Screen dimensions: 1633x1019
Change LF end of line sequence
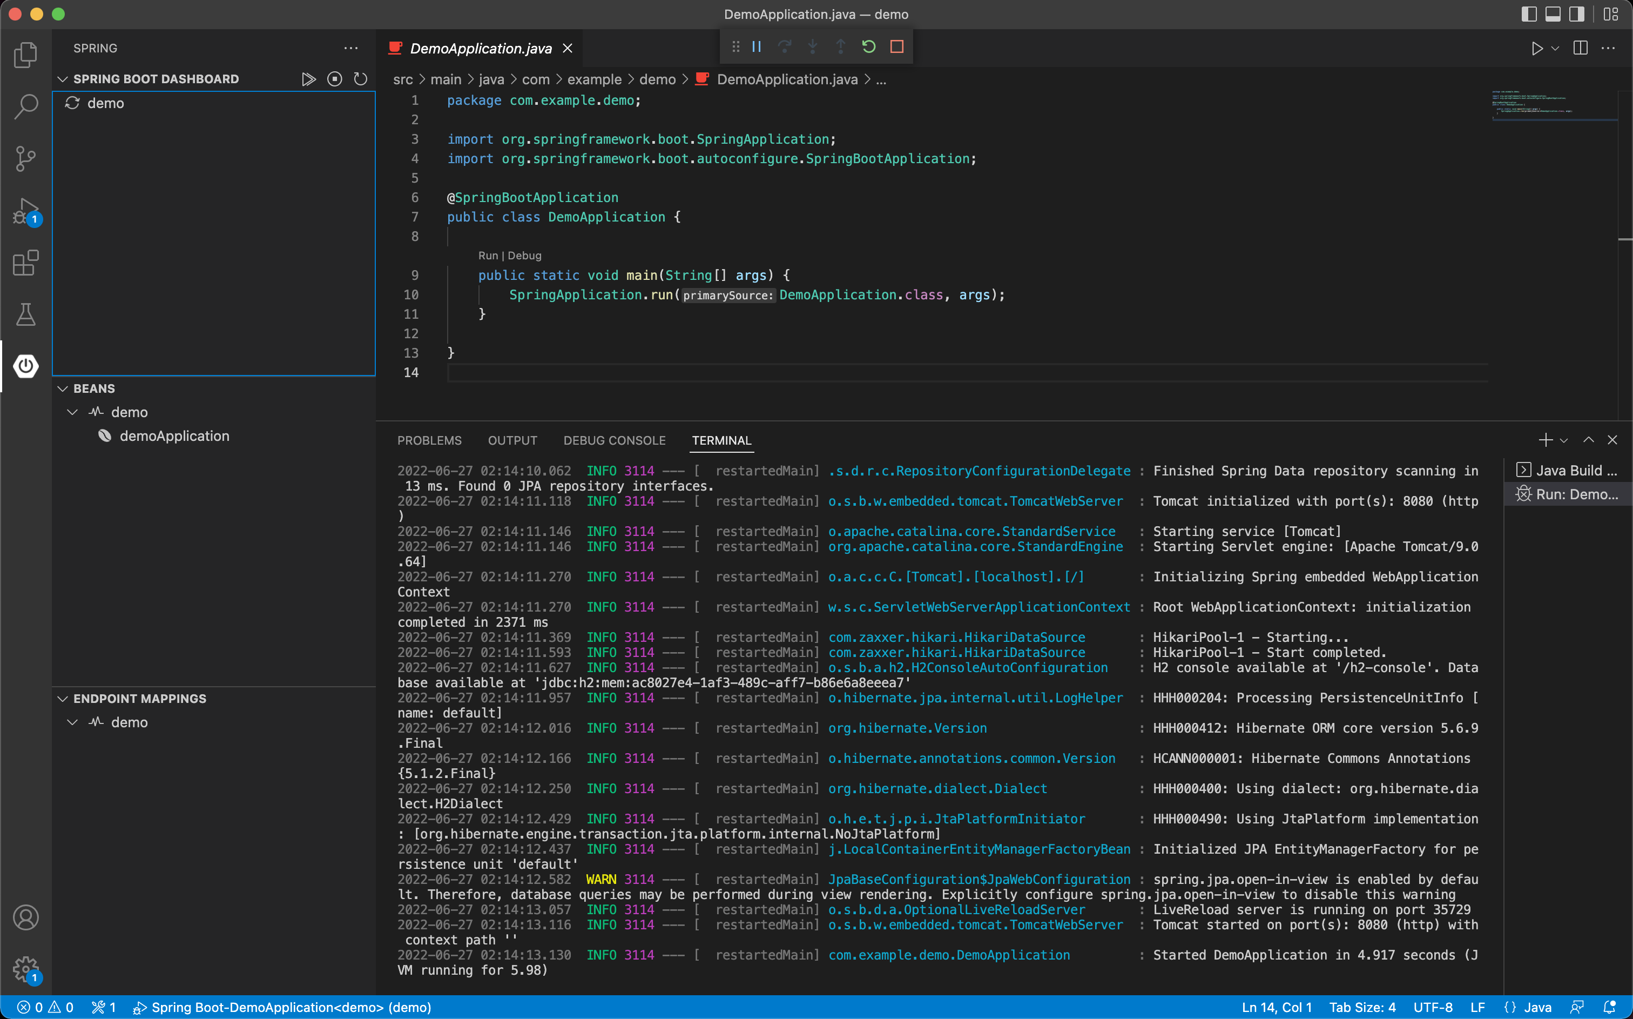(1477, 1008)
